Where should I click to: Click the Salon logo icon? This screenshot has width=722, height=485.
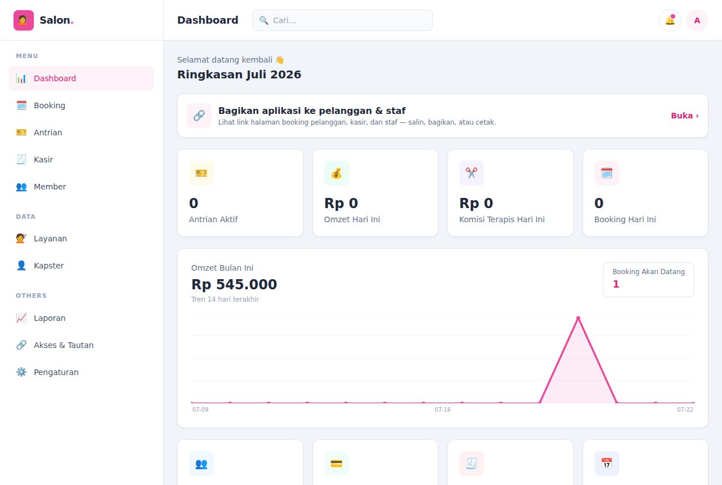(24, 20)
